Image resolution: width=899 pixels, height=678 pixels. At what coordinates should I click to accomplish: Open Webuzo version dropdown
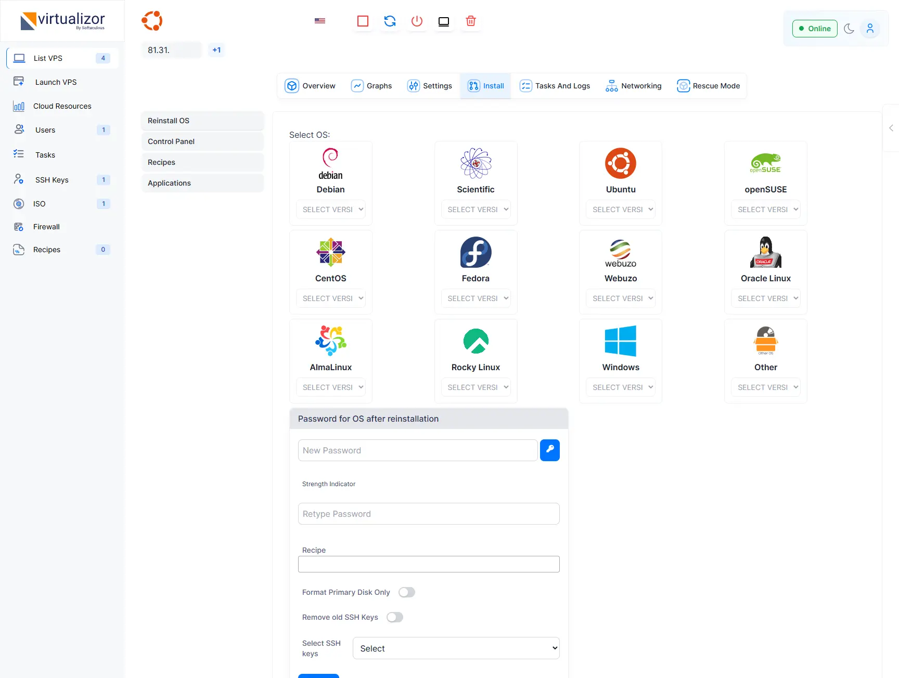[621, 298]
